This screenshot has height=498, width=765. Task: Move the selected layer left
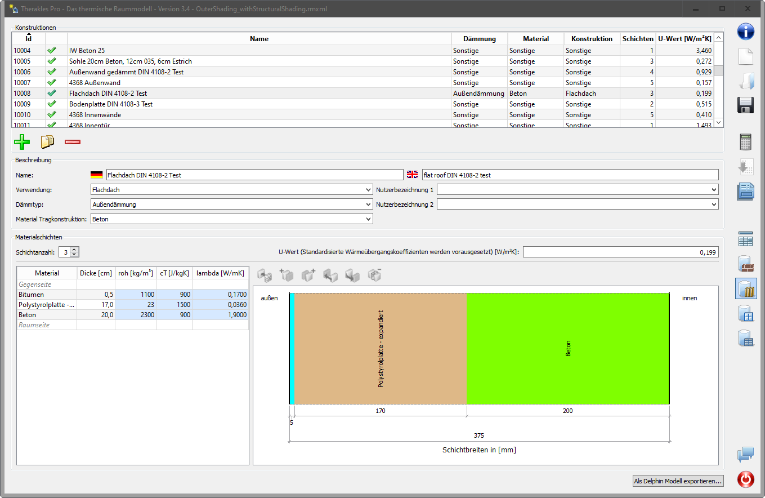click(x=330, y=275)
